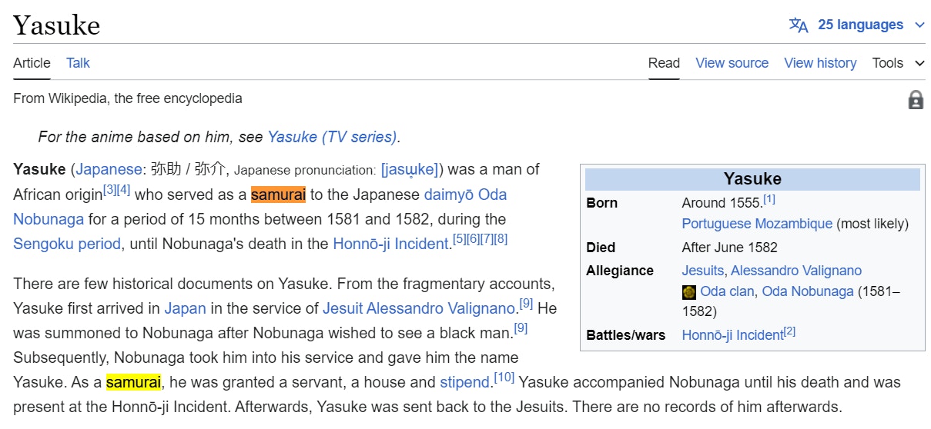Viewport: 931px width, 429px height.
Task: Switch to the Talk tab
Action: point(78,63)
